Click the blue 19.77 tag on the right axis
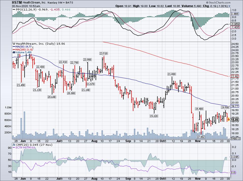This screenshot has height=181, width=243. point(235,106)
